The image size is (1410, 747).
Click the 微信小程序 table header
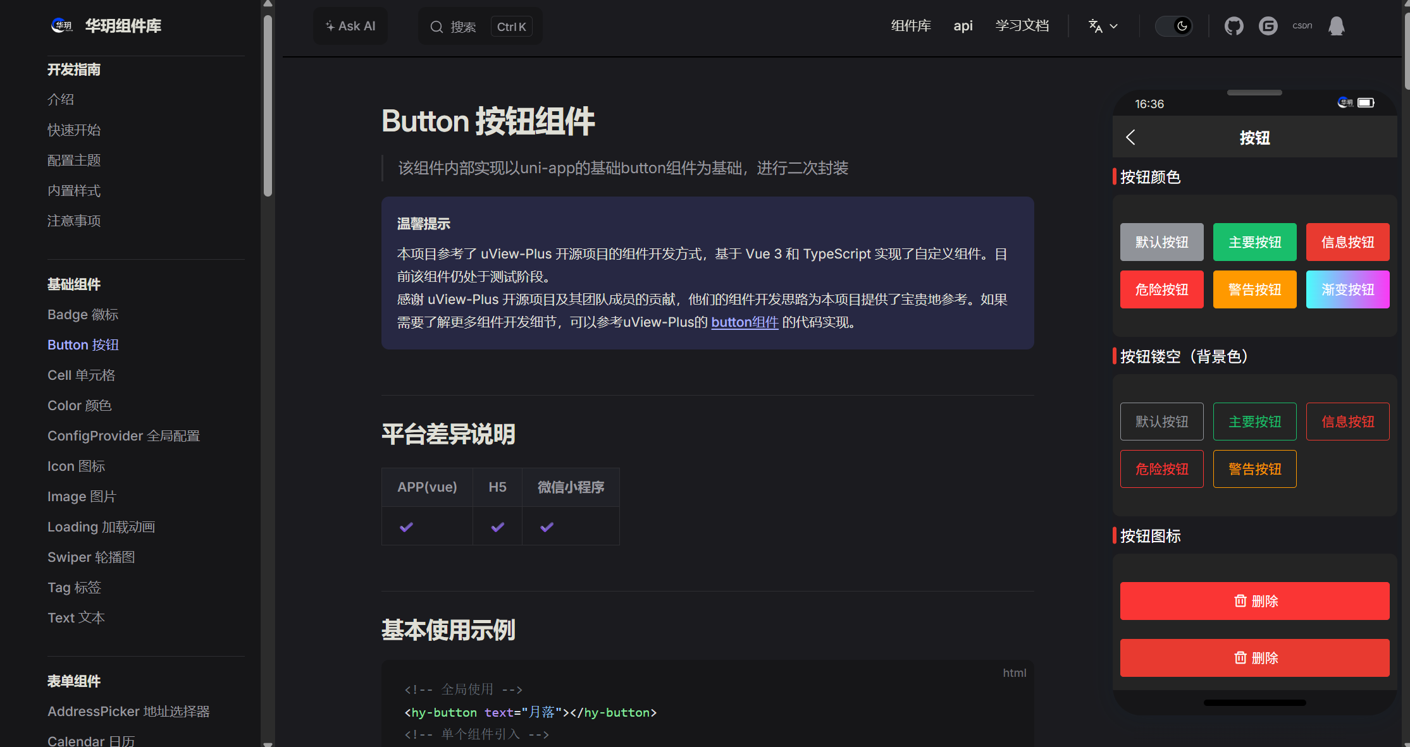(x=571, y=487)
